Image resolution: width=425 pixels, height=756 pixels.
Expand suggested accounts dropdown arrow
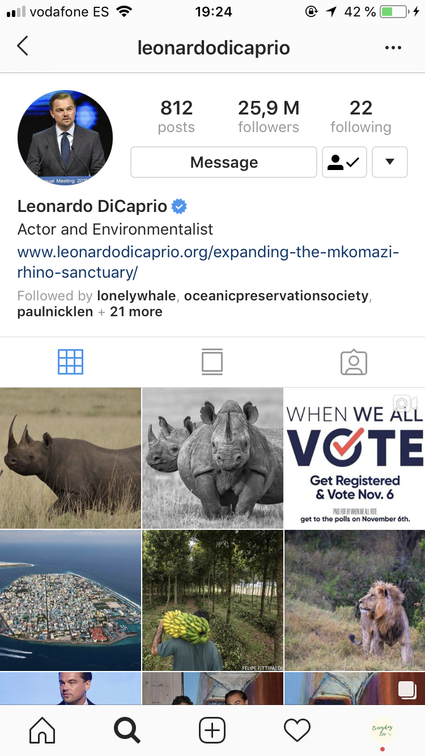coord(389,162)
